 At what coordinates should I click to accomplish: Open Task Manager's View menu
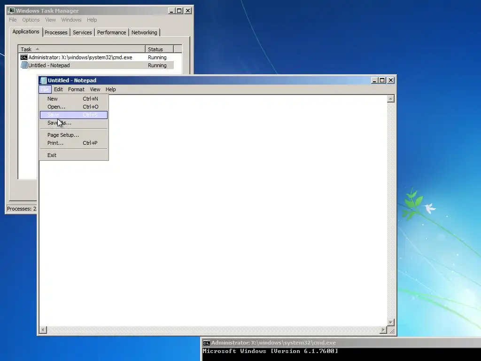[x=50, y=20]
